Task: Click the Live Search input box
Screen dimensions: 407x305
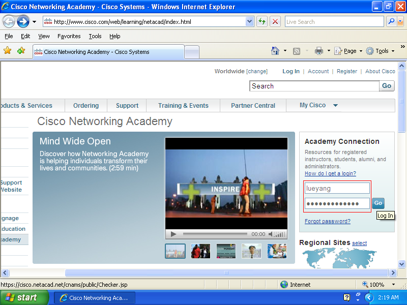Action: point(334,22)
